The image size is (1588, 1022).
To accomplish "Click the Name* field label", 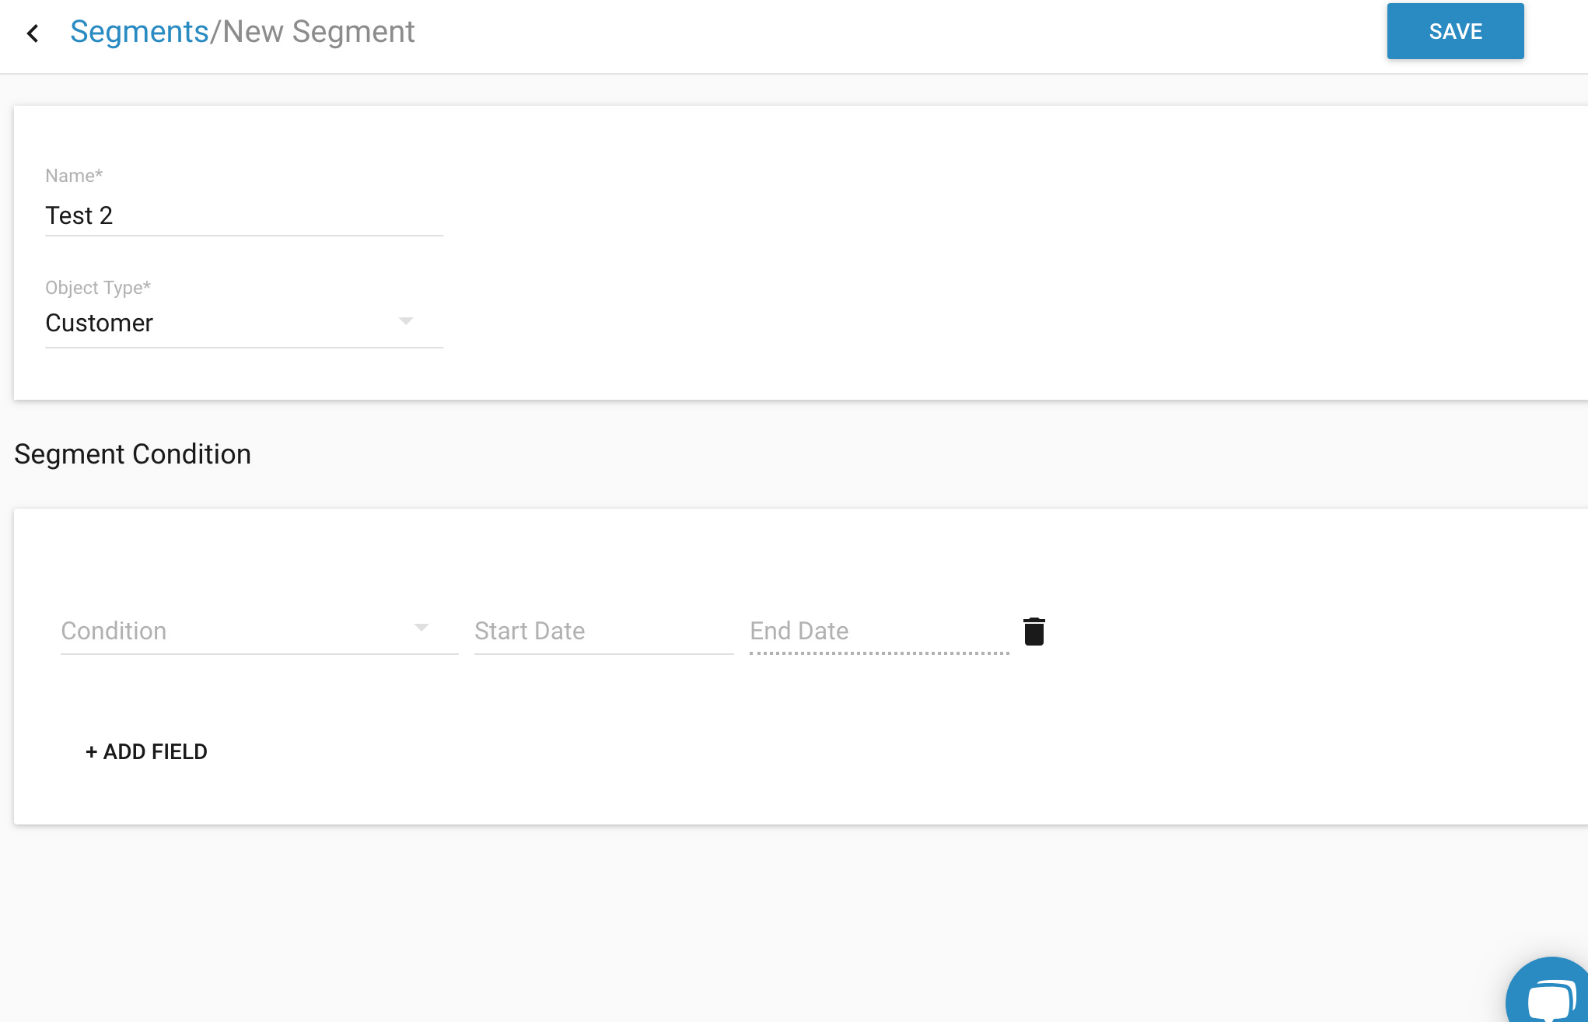I will pyautogui.click(x=74, y=176).
